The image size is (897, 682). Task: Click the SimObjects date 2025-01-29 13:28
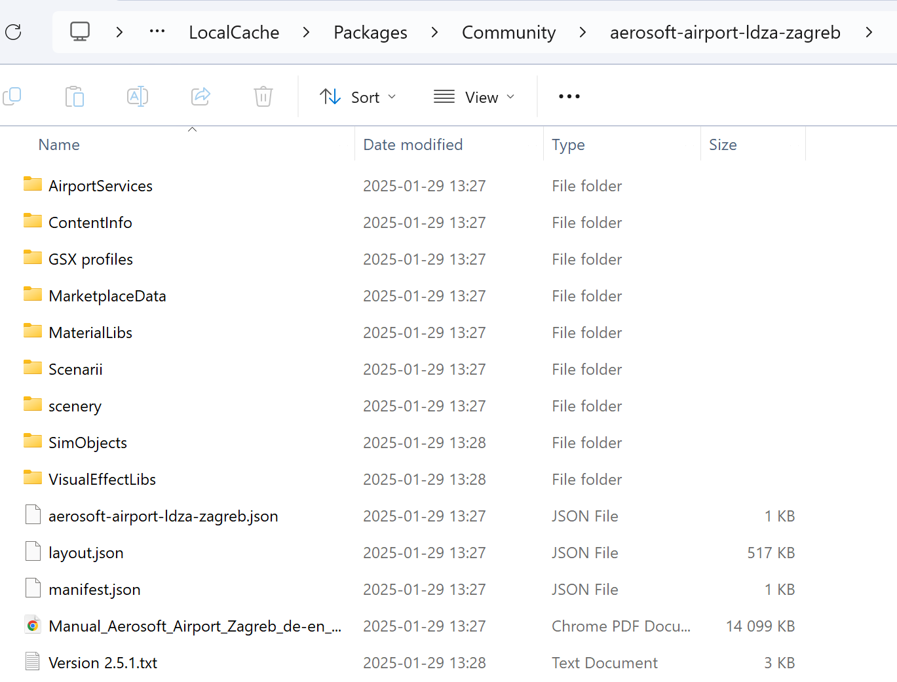tap(425, 443)
